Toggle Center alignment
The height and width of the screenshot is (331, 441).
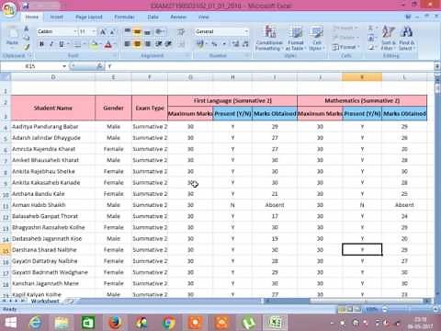[137, 44]
